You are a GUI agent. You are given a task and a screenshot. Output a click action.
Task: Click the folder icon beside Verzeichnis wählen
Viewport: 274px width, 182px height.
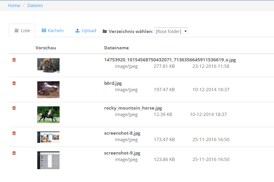[x=105, y=32]
